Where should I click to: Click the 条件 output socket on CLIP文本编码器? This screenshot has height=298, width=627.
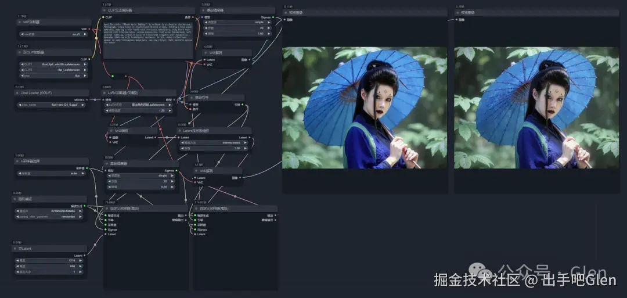pyautogui.click(x=193, y=17)
